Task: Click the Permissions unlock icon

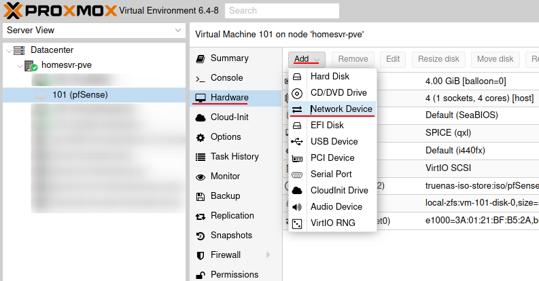Action: click(x=201, y=275)
